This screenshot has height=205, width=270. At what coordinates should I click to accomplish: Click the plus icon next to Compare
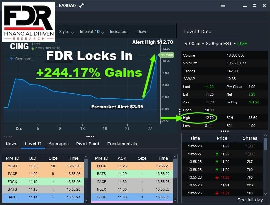pos(11,59)
